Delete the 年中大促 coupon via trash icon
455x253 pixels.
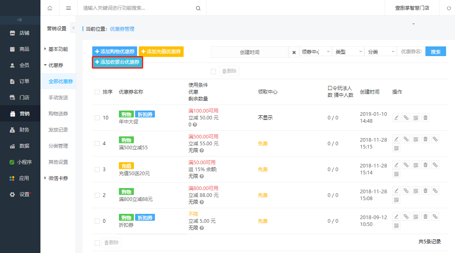[425, 117]
